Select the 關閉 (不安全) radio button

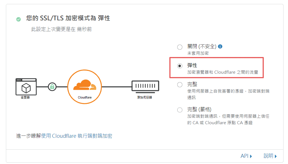tap(180, 47)
